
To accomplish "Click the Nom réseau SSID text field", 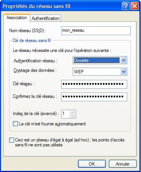I will [x=96, y=31].
